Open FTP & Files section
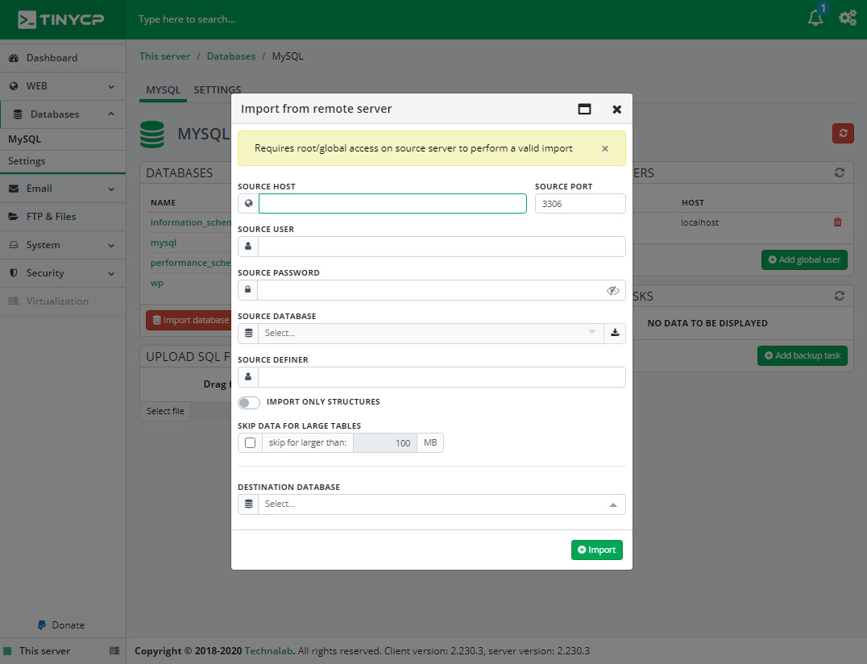Viewport: 867px width, 664px height. click(63, 217)
